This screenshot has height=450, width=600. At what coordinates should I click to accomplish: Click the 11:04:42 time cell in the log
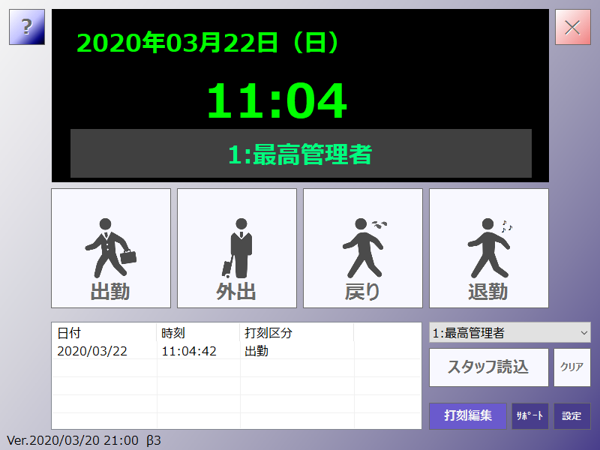[189, 351]
